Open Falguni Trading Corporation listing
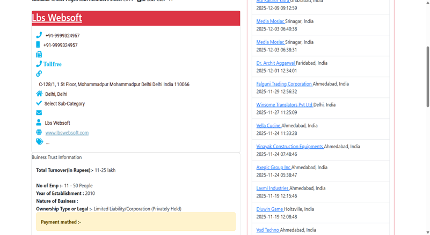 (284, 84)
